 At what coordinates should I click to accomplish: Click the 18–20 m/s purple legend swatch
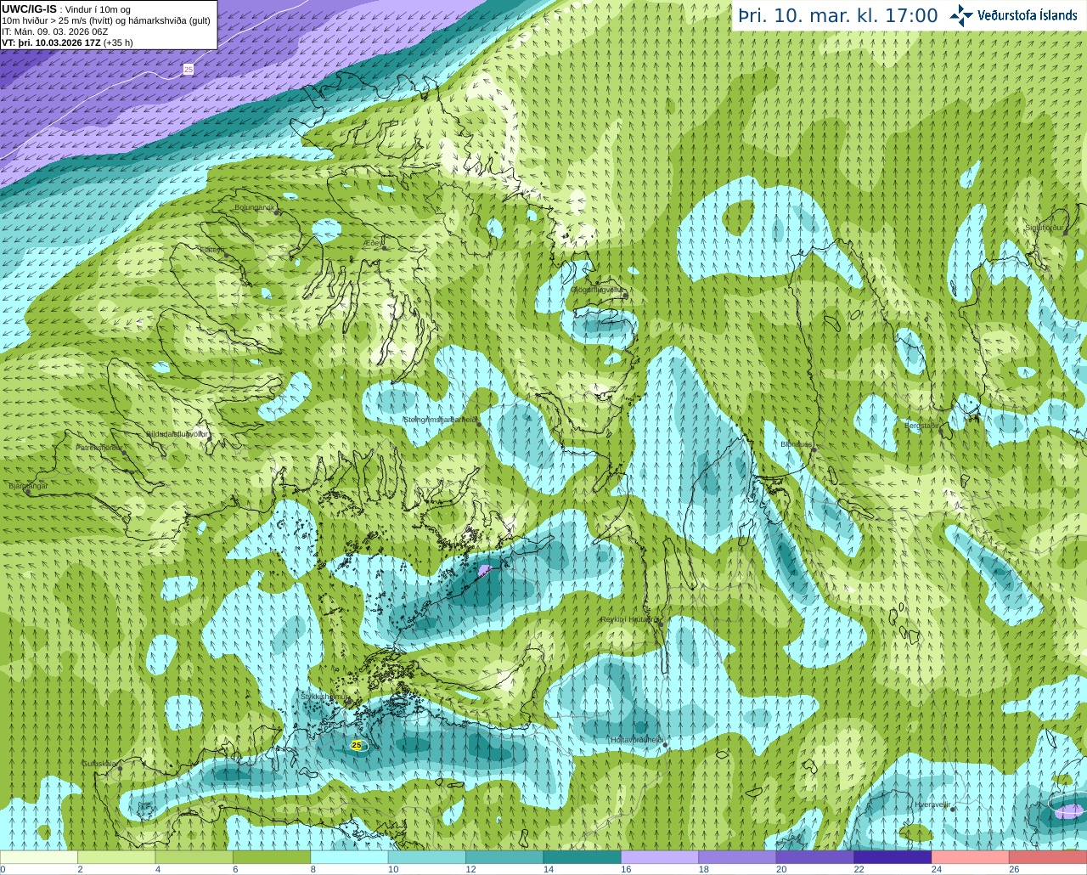(x=738, y=857)
